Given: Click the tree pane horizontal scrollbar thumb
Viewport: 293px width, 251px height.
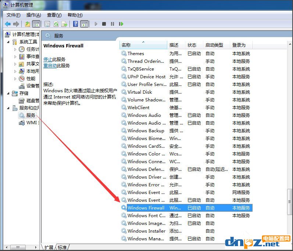Looking at the screenshot, I should 18,247.
